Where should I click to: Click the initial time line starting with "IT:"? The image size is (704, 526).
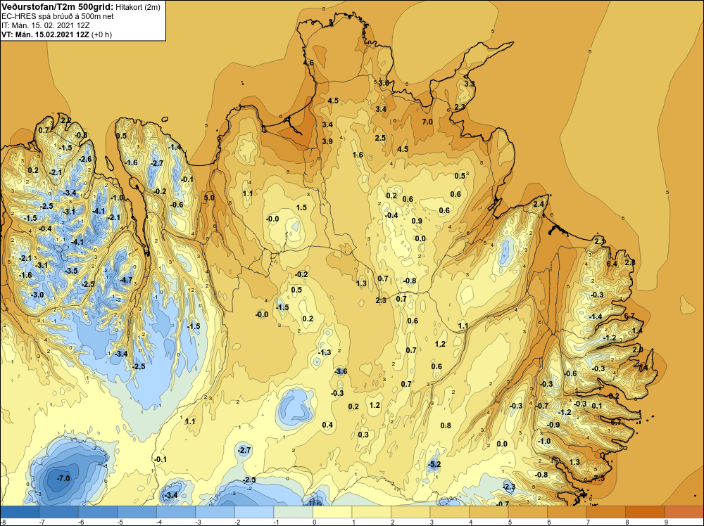(45, 25)
